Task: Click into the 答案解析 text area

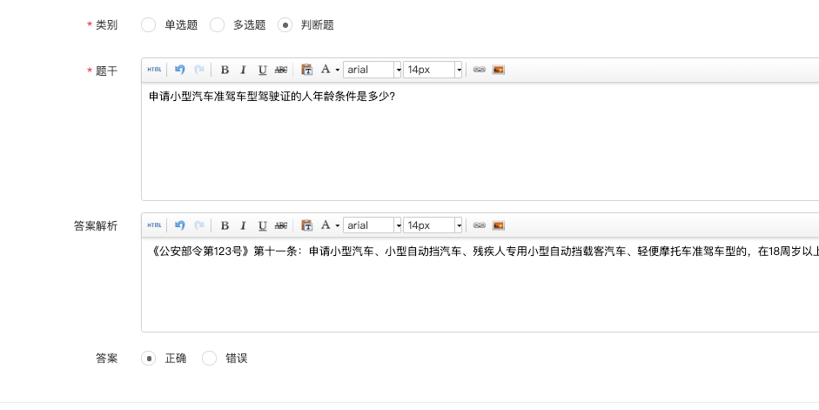Action: [x=480, y=285]
